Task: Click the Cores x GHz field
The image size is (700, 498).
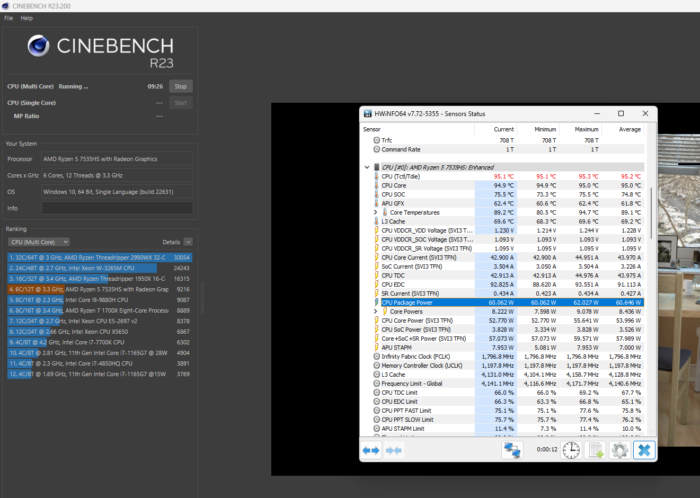Action: (x=117, y=175)
